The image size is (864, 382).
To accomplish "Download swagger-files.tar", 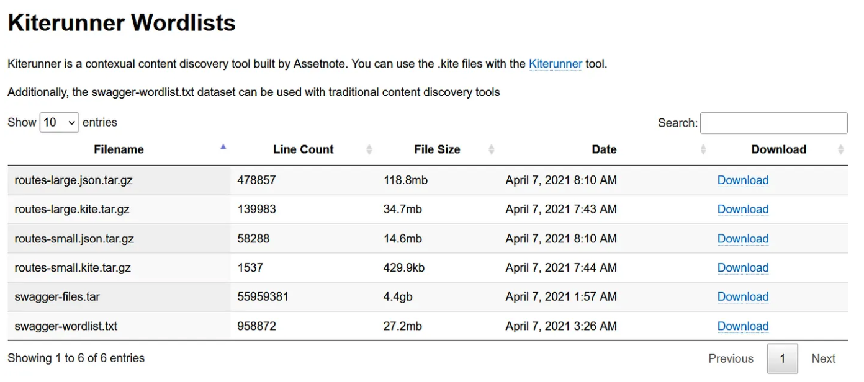I will (743, 297).
